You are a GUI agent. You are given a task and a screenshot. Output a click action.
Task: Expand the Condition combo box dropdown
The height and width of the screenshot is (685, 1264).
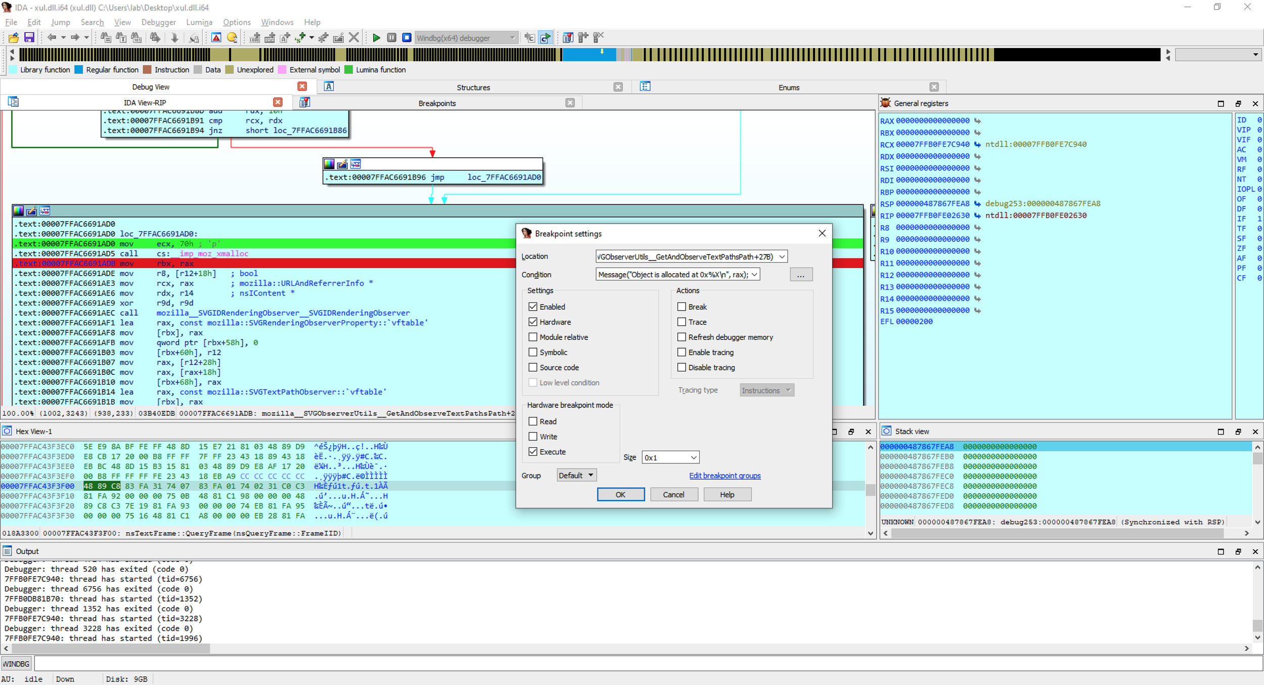click(x=754, y=275)
